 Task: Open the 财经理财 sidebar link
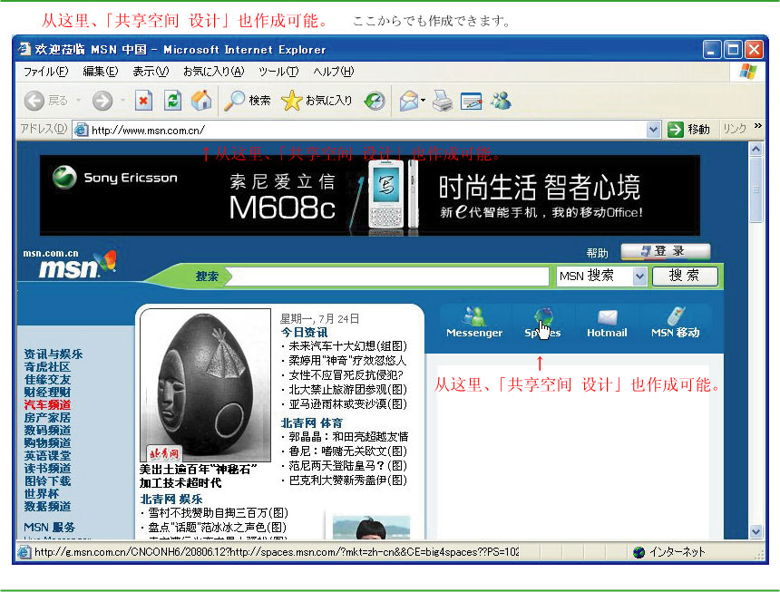pos(47,393)
